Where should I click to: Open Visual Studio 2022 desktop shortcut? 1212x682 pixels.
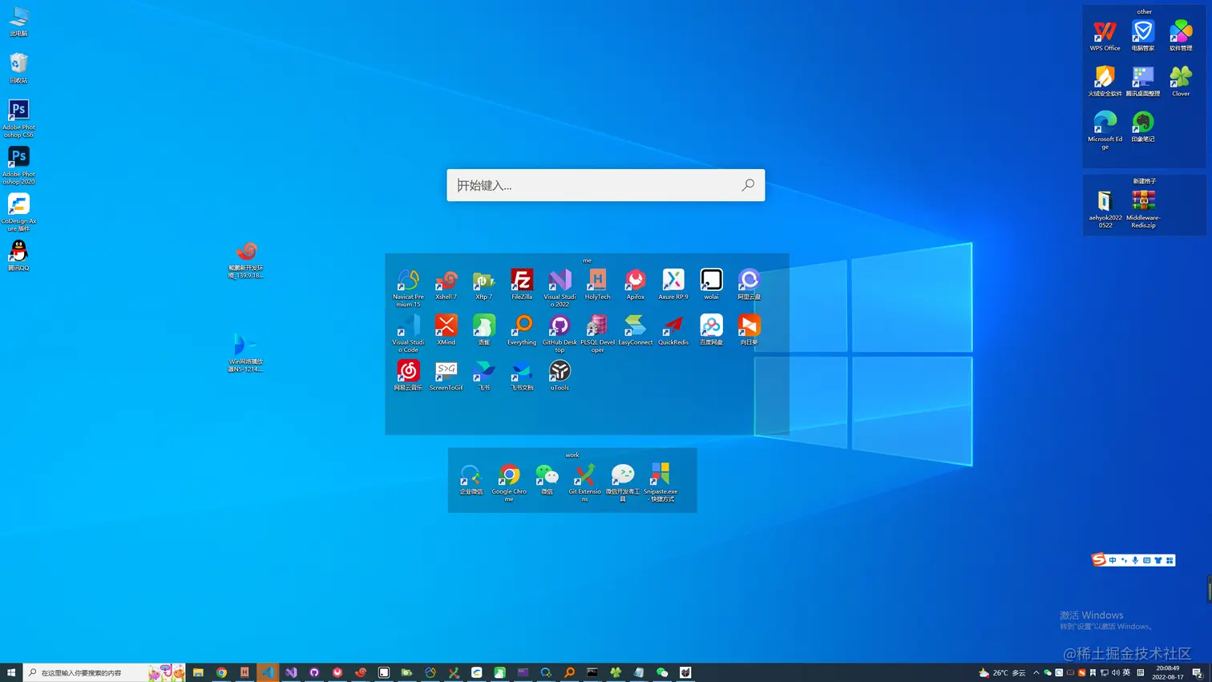pos(560,287)
